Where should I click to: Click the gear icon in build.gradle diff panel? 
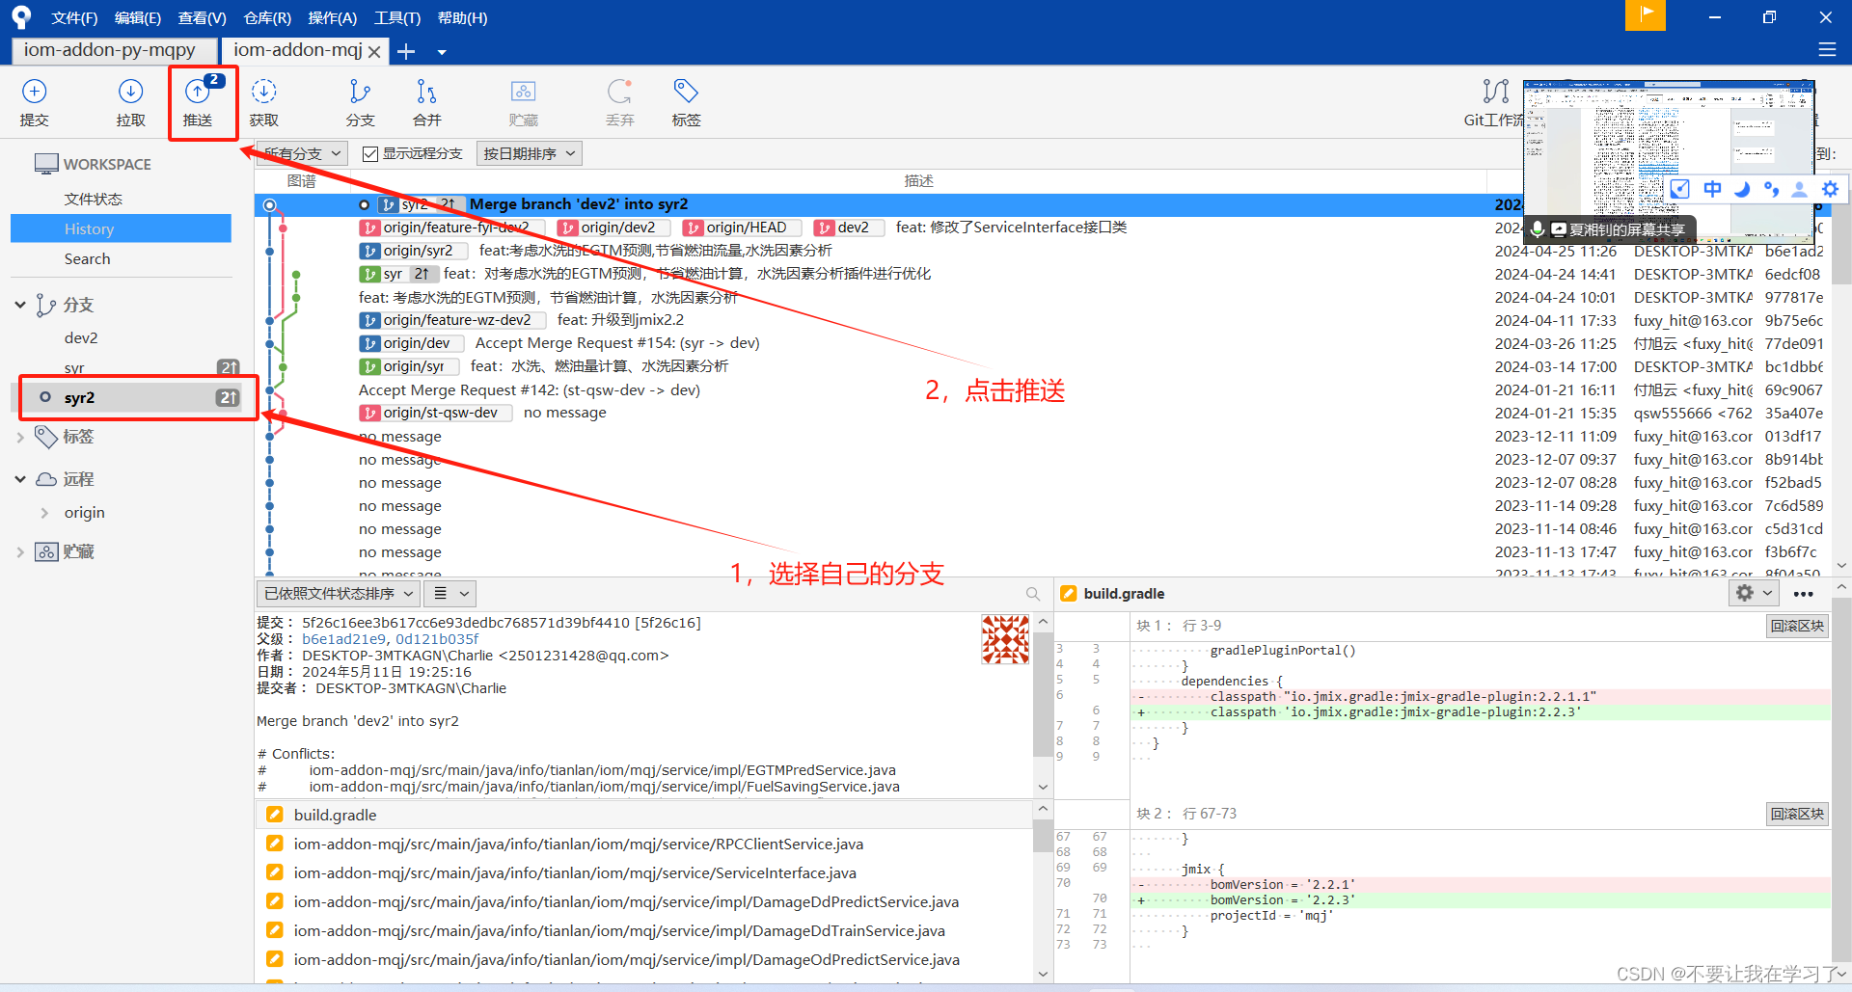coord(1744,593)
